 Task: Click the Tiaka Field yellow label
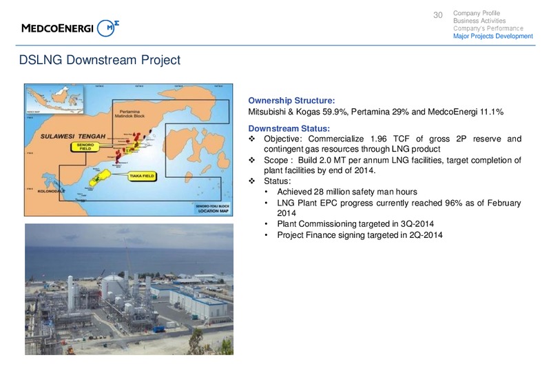pyautogui.click(x=142, y=177)
